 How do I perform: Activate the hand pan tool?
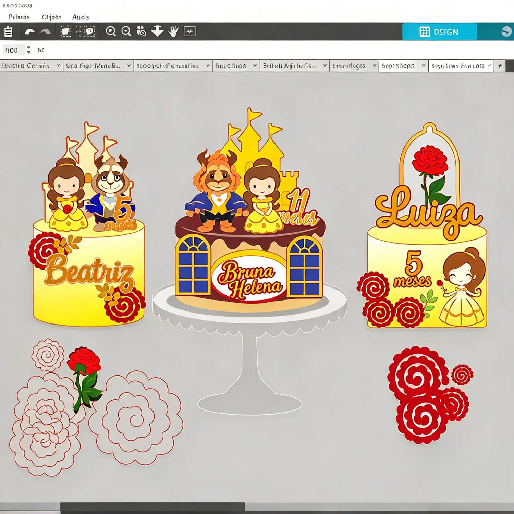pyautogui.click(x=174, y=32)
